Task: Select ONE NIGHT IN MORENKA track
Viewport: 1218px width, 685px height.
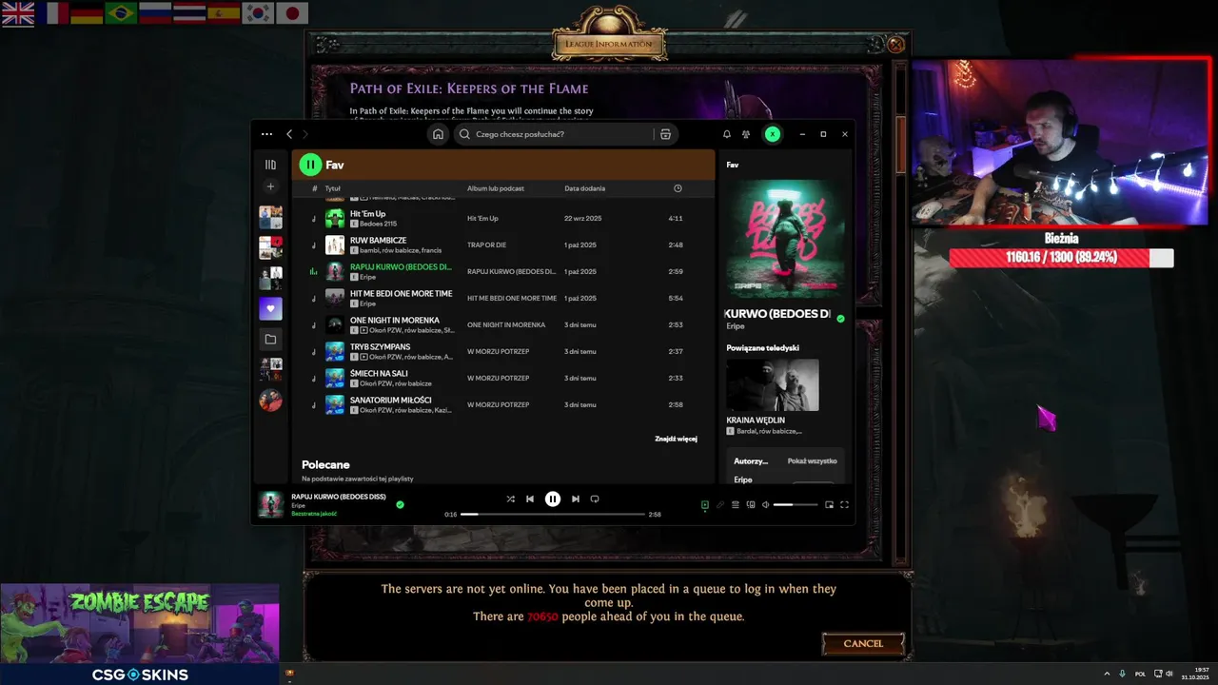Action: [394, 321]
